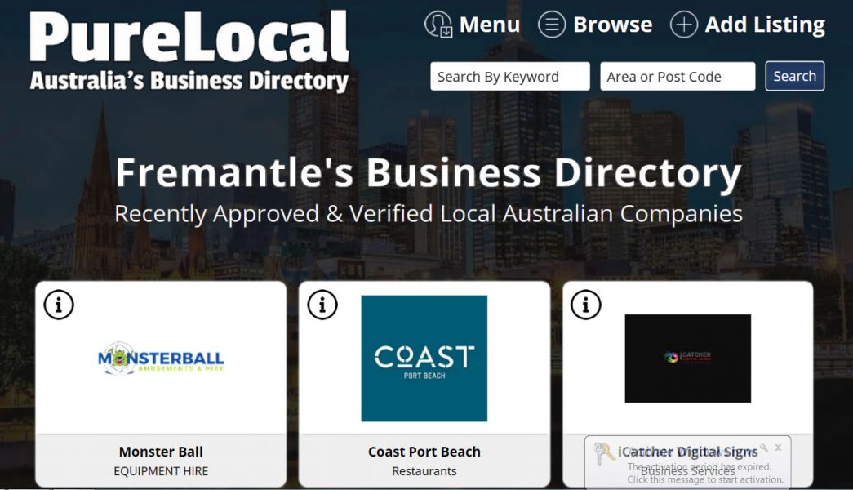Click the Browse list icon
The image size is (853, 490).
(x=552, y=24)
